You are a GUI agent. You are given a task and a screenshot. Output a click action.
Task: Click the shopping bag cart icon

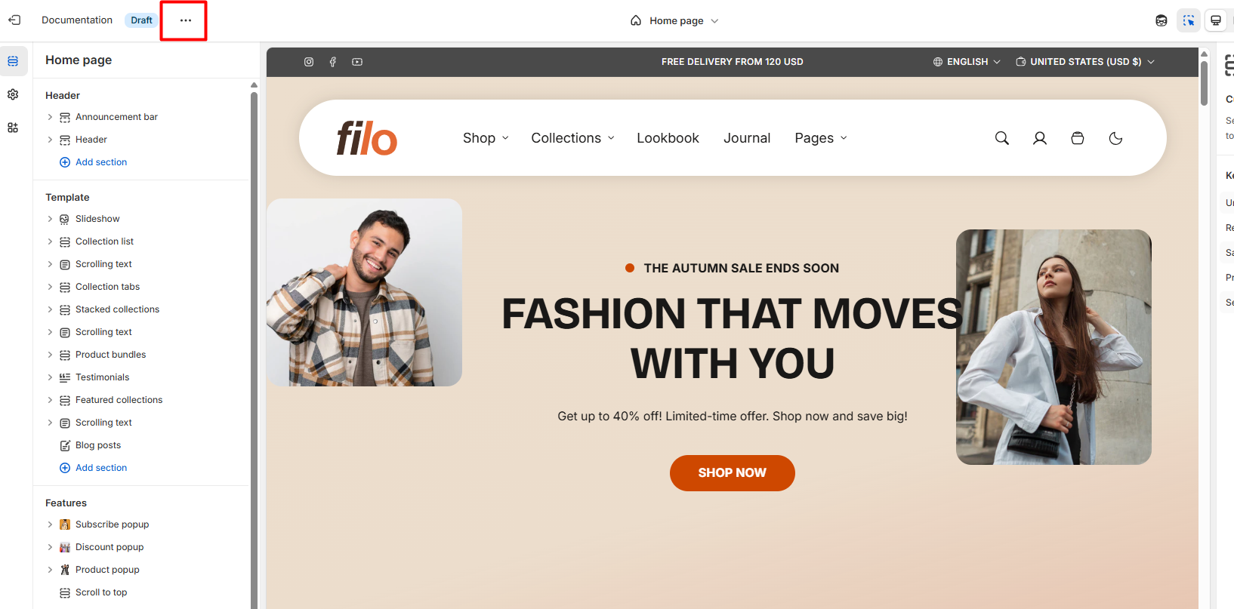(x=1078, y=138)
